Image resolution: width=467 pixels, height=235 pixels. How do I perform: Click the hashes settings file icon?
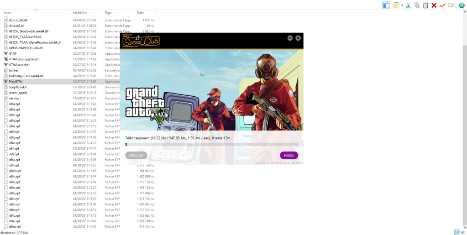pyautogui.click(x=5, y=70)
